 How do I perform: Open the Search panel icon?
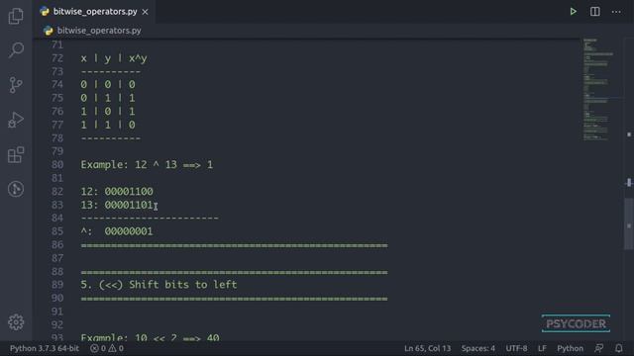tap(16, 50)
